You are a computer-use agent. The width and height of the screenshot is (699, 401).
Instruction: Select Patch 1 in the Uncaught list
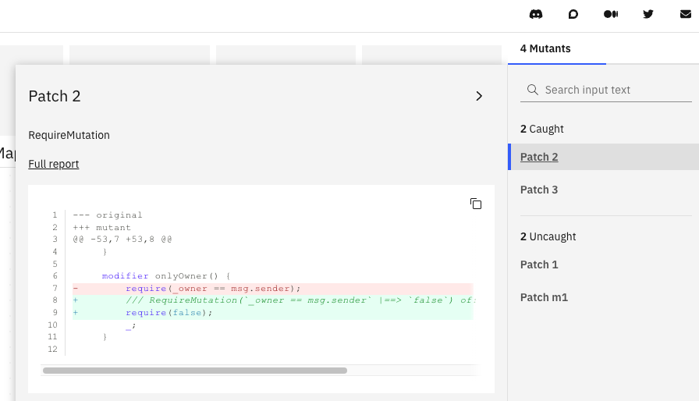tap(539, 264)
